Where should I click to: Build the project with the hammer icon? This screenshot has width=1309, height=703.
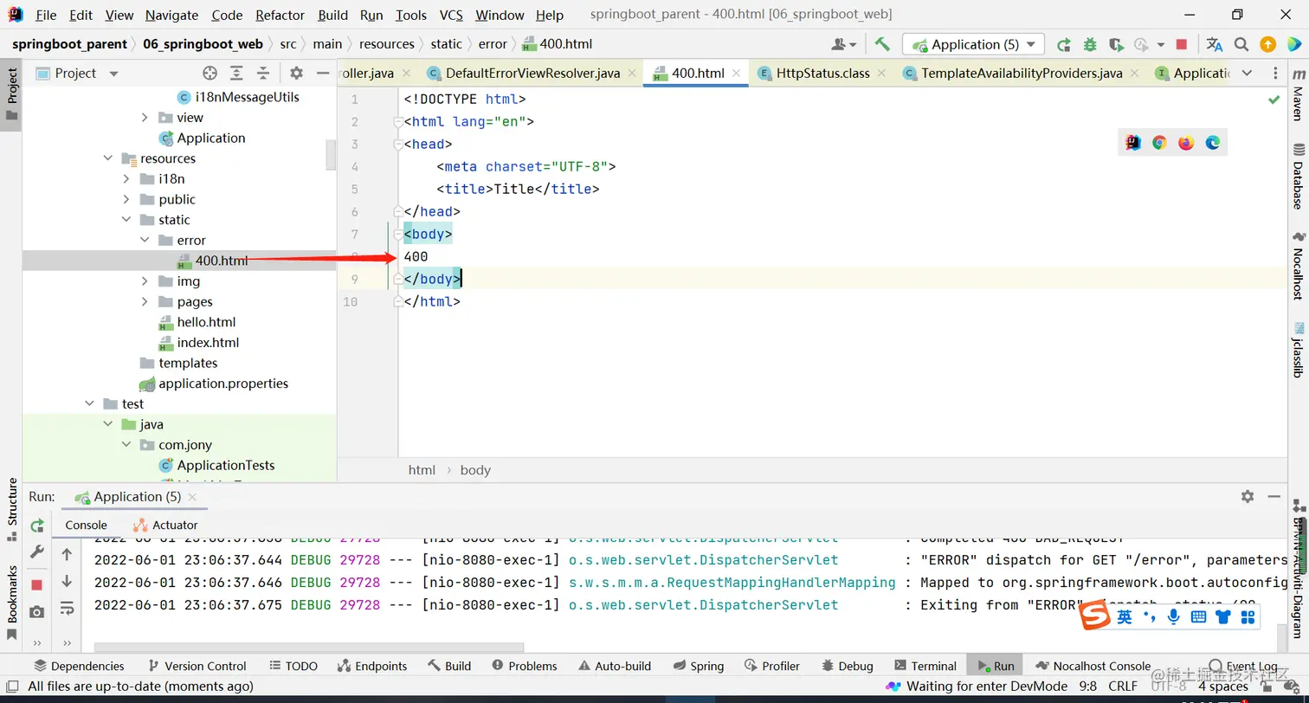(x=882, y=44)
